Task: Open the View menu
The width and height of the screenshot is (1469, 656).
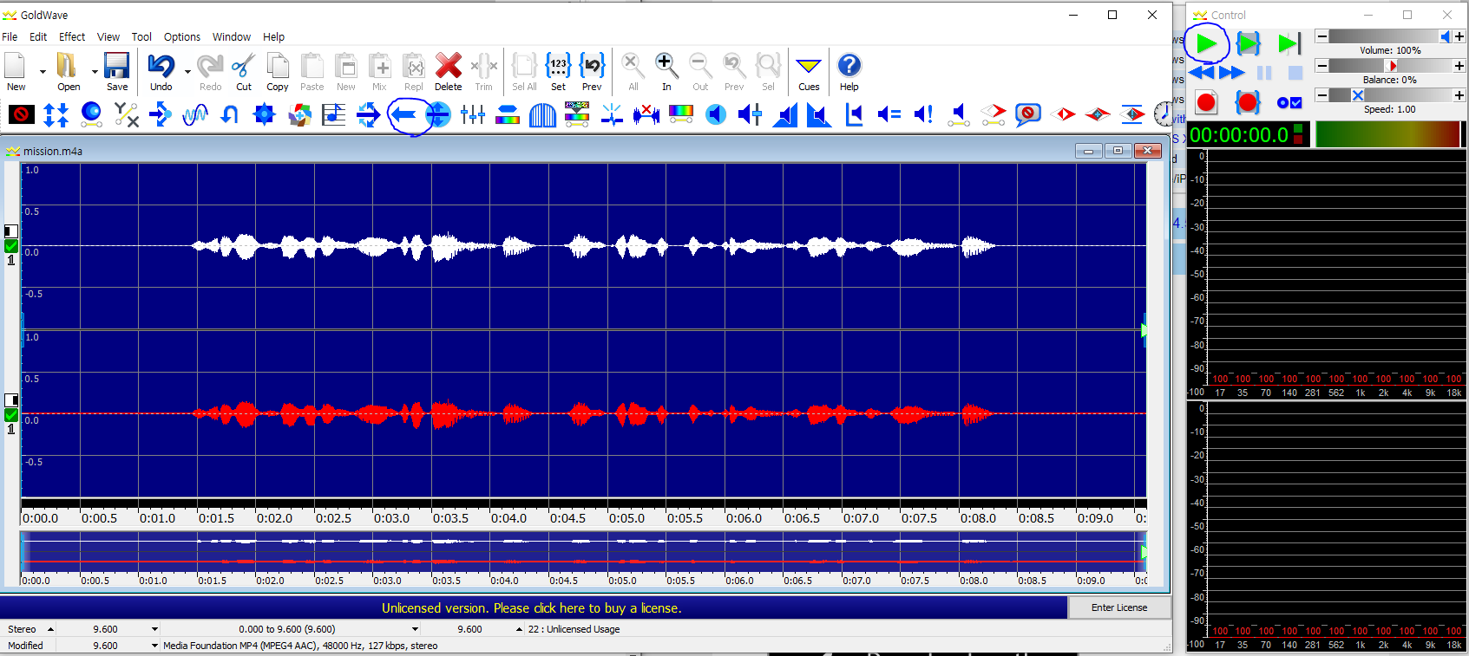Action: click(x=108, y=36)
